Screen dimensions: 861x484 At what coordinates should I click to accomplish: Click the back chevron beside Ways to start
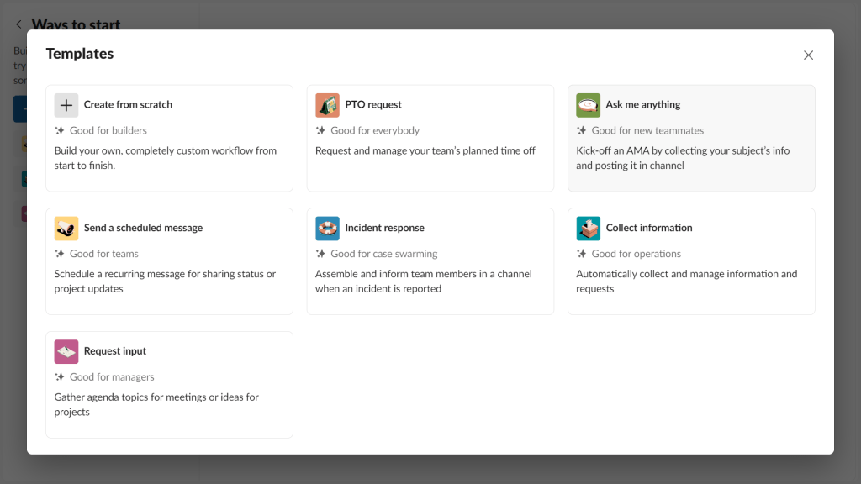tap(18, 24)
